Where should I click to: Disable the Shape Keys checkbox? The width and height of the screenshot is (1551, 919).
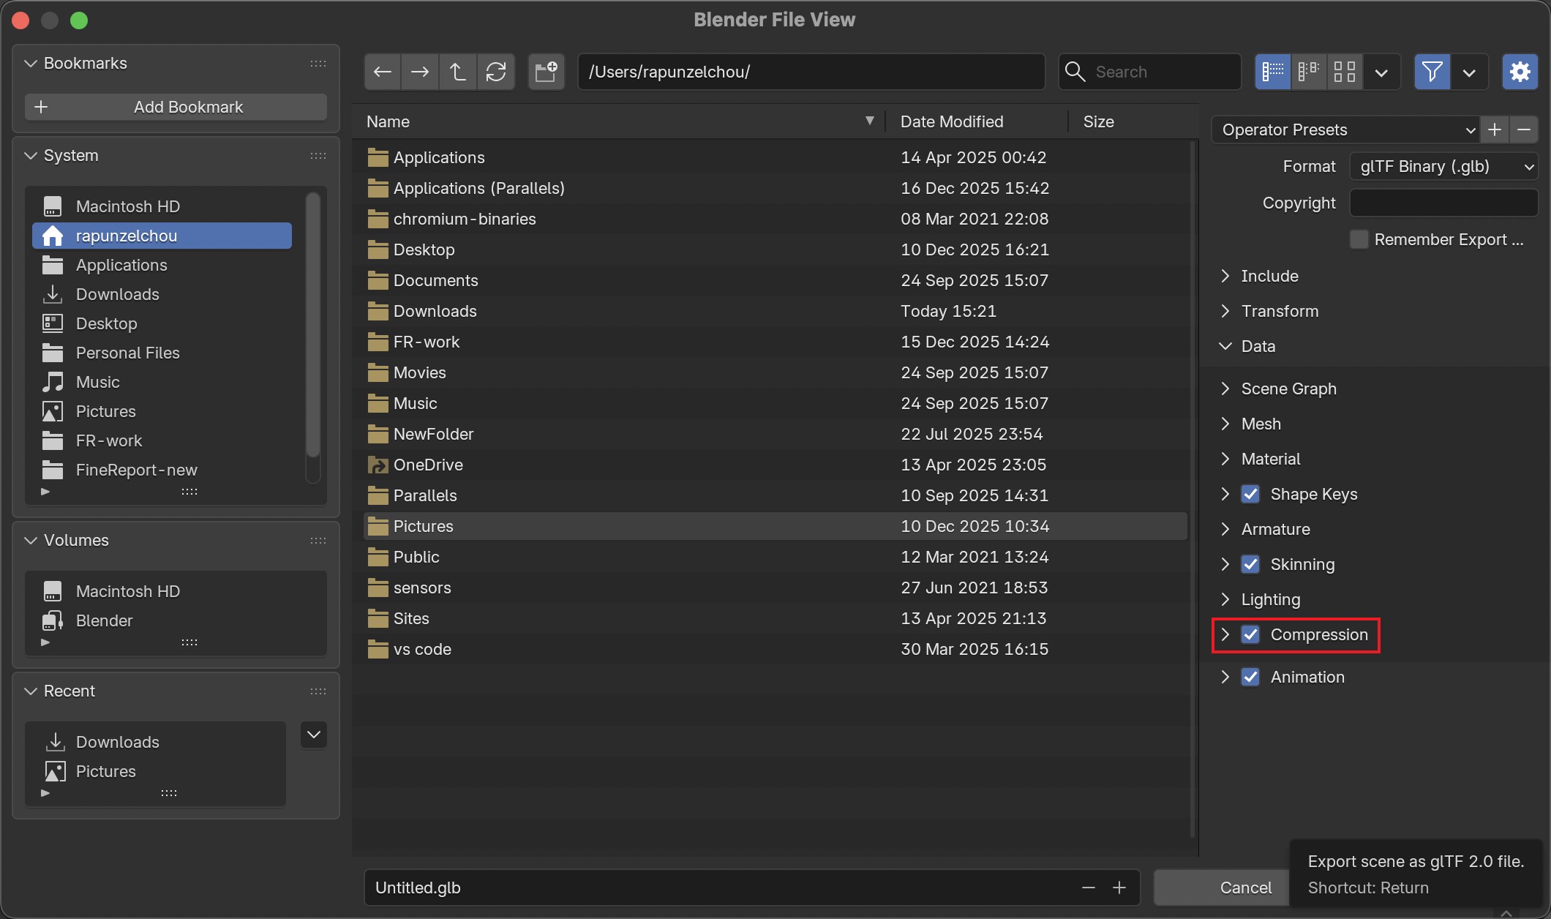point(1251,494)
